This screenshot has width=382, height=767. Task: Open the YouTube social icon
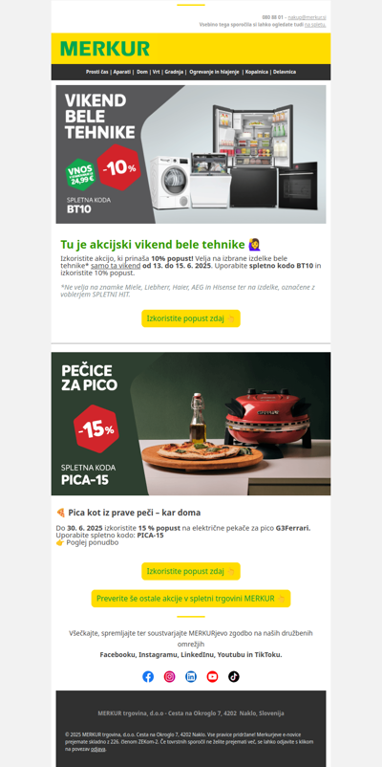(213, 676)
